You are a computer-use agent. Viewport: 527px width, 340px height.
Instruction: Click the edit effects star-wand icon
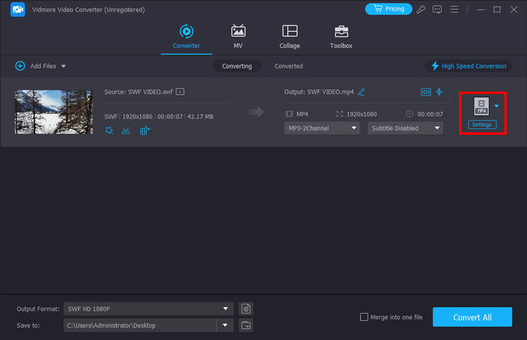tap(109, 130)
